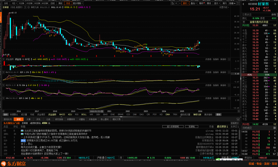The width and height of the screenshot is (278, 167).
Task: Open 更多周期 dropdown
Action: pos(78,3)
